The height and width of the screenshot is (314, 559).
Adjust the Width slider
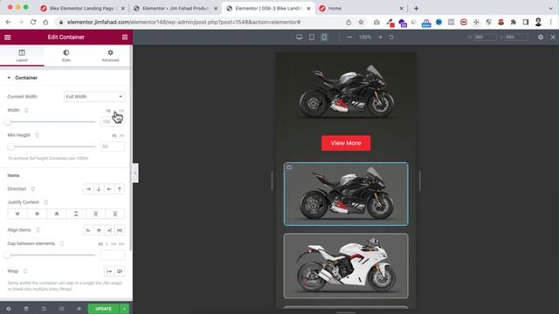pos(52,122)
